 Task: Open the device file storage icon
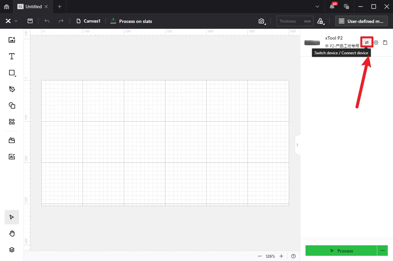pyautogui.click(x=385, y=43)
